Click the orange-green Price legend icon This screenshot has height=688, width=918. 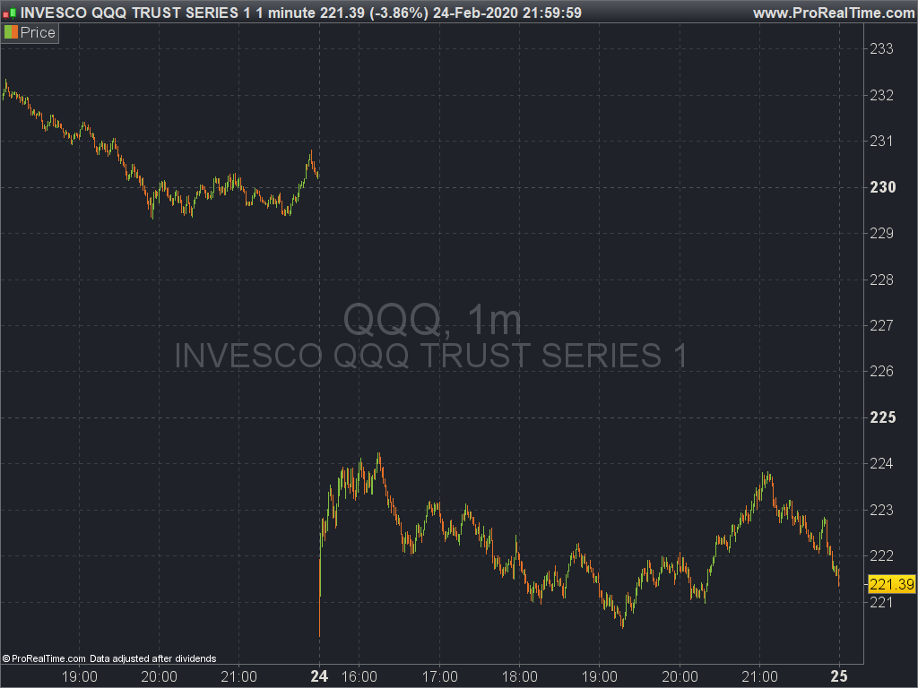pos(11,32)
